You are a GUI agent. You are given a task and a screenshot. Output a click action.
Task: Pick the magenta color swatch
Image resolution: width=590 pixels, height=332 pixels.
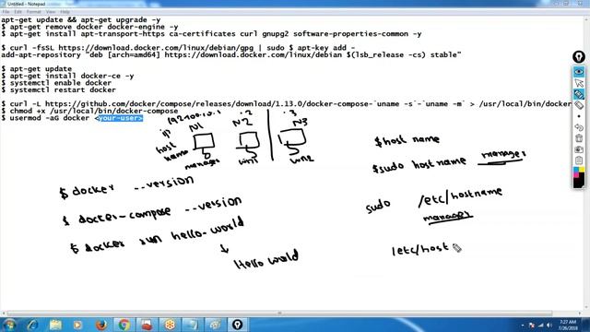pos(576,175)
